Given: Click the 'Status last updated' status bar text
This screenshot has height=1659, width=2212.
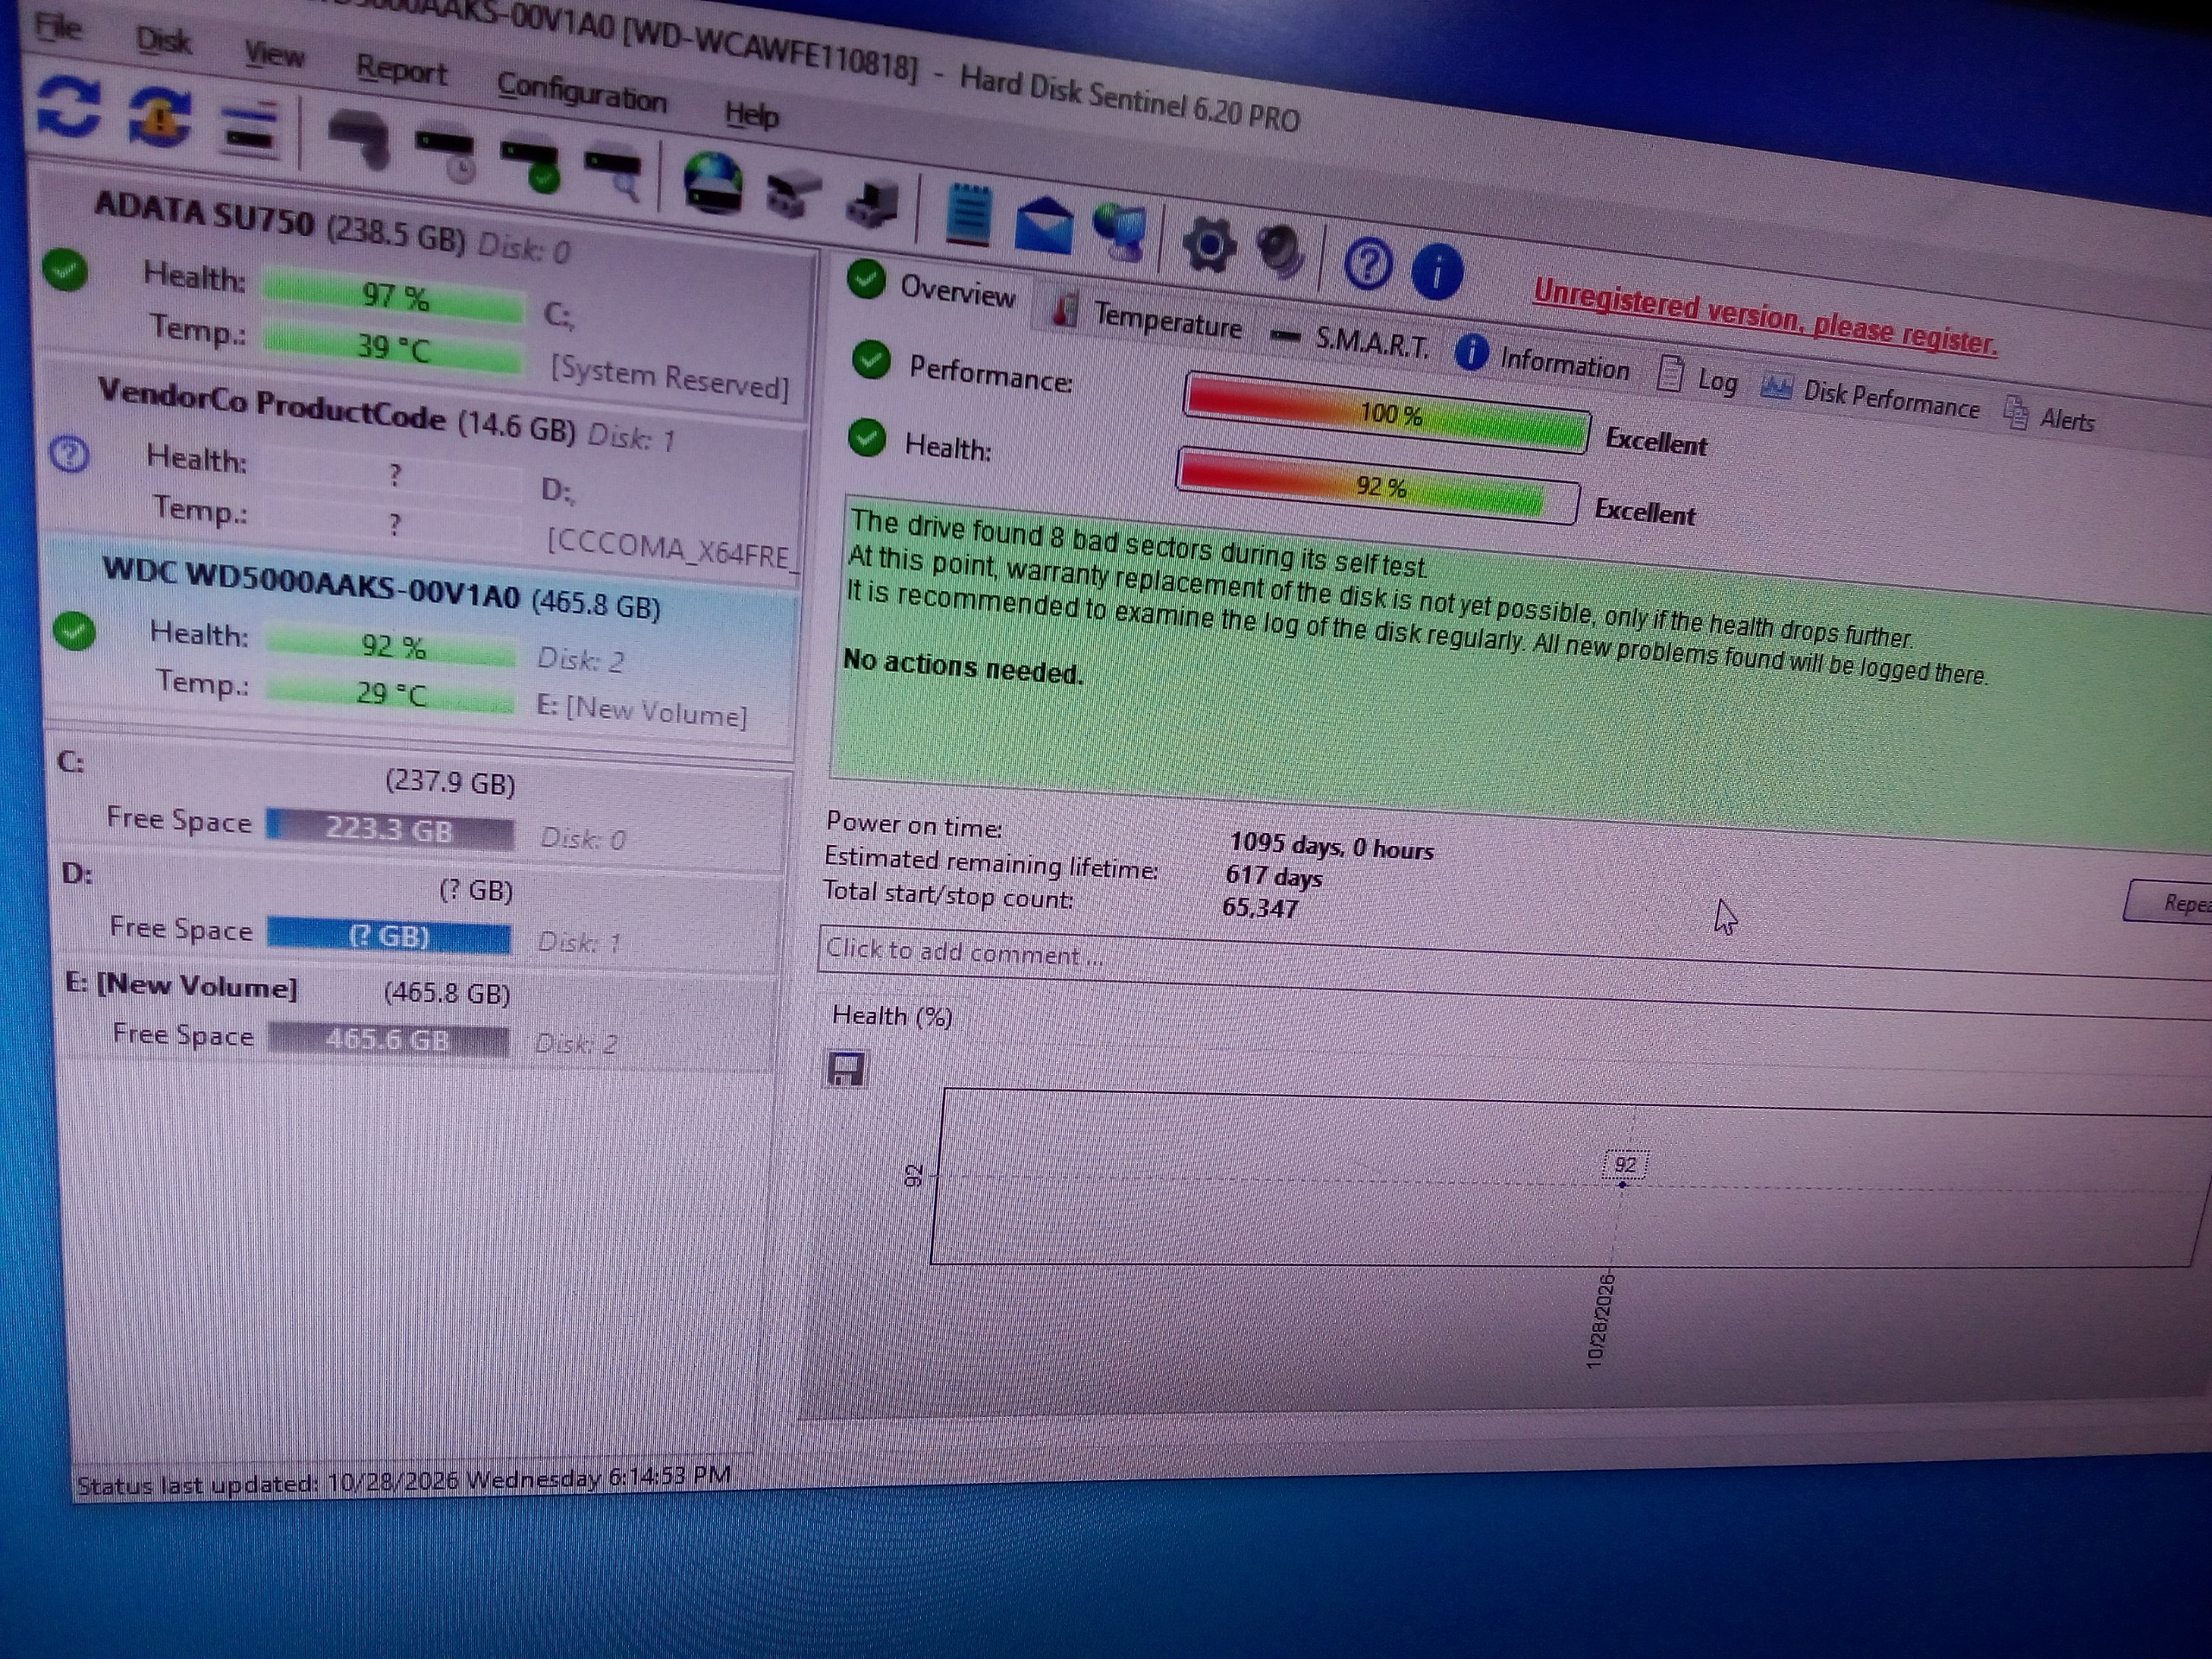Looking at the screenshot, I should click(x=404, y=1480).
